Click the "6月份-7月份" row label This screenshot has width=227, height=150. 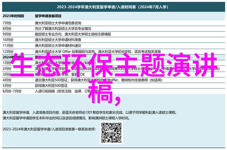tap(12, 91)
